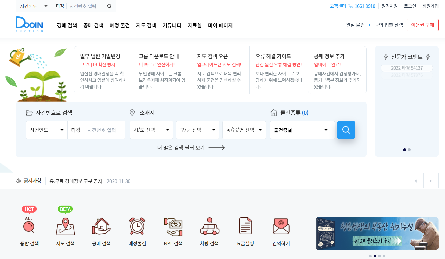Viewport: 445px width, 259px height.
Task: Open 더 많은 검색 필터 보기 link
Action: point(181,148)
